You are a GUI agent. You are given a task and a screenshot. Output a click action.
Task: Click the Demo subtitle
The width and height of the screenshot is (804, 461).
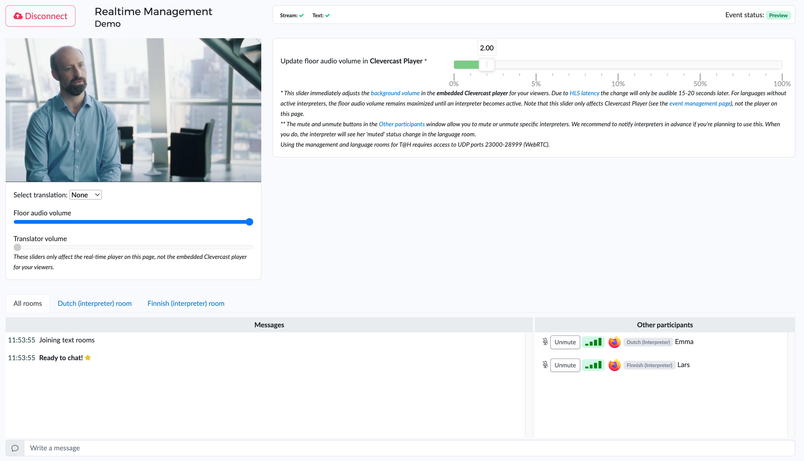pyautogui.click(x=108, y=24)
